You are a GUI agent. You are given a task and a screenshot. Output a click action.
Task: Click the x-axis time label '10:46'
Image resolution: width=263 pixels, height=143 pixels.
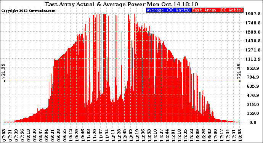pyautogui.click(x=83, y=135)
